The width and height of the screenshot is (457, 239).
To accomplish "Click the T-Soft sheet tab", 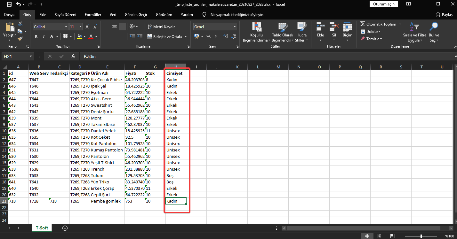I will pos(42,228).
